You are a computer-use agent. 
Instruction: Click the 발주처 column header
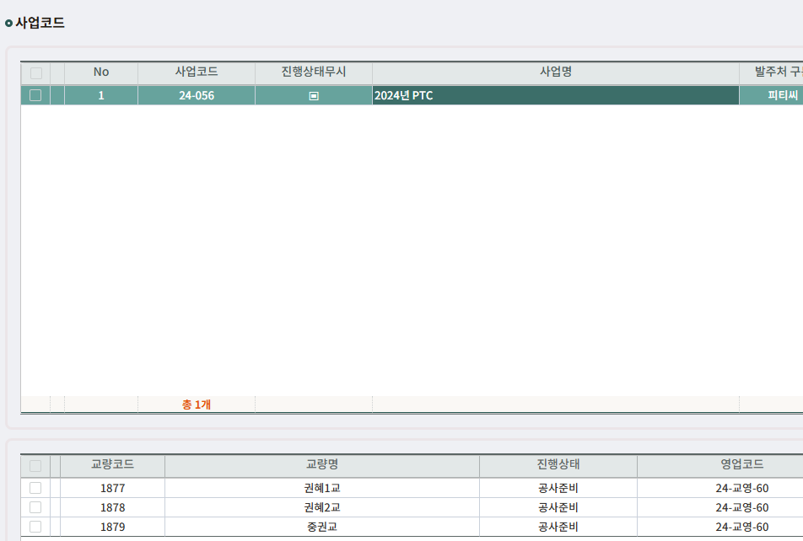point(771,72)
